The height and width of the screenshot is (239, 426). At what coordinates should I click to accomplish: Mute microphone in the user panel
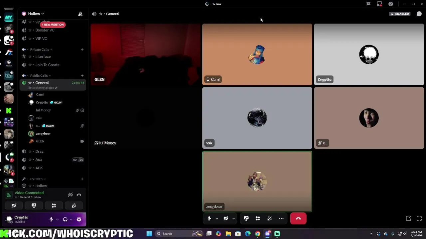pos(51,219)
